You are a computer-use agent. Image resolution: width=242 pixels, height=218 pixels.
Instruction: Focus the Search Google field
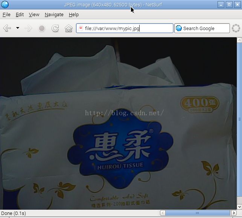point(202,28)
